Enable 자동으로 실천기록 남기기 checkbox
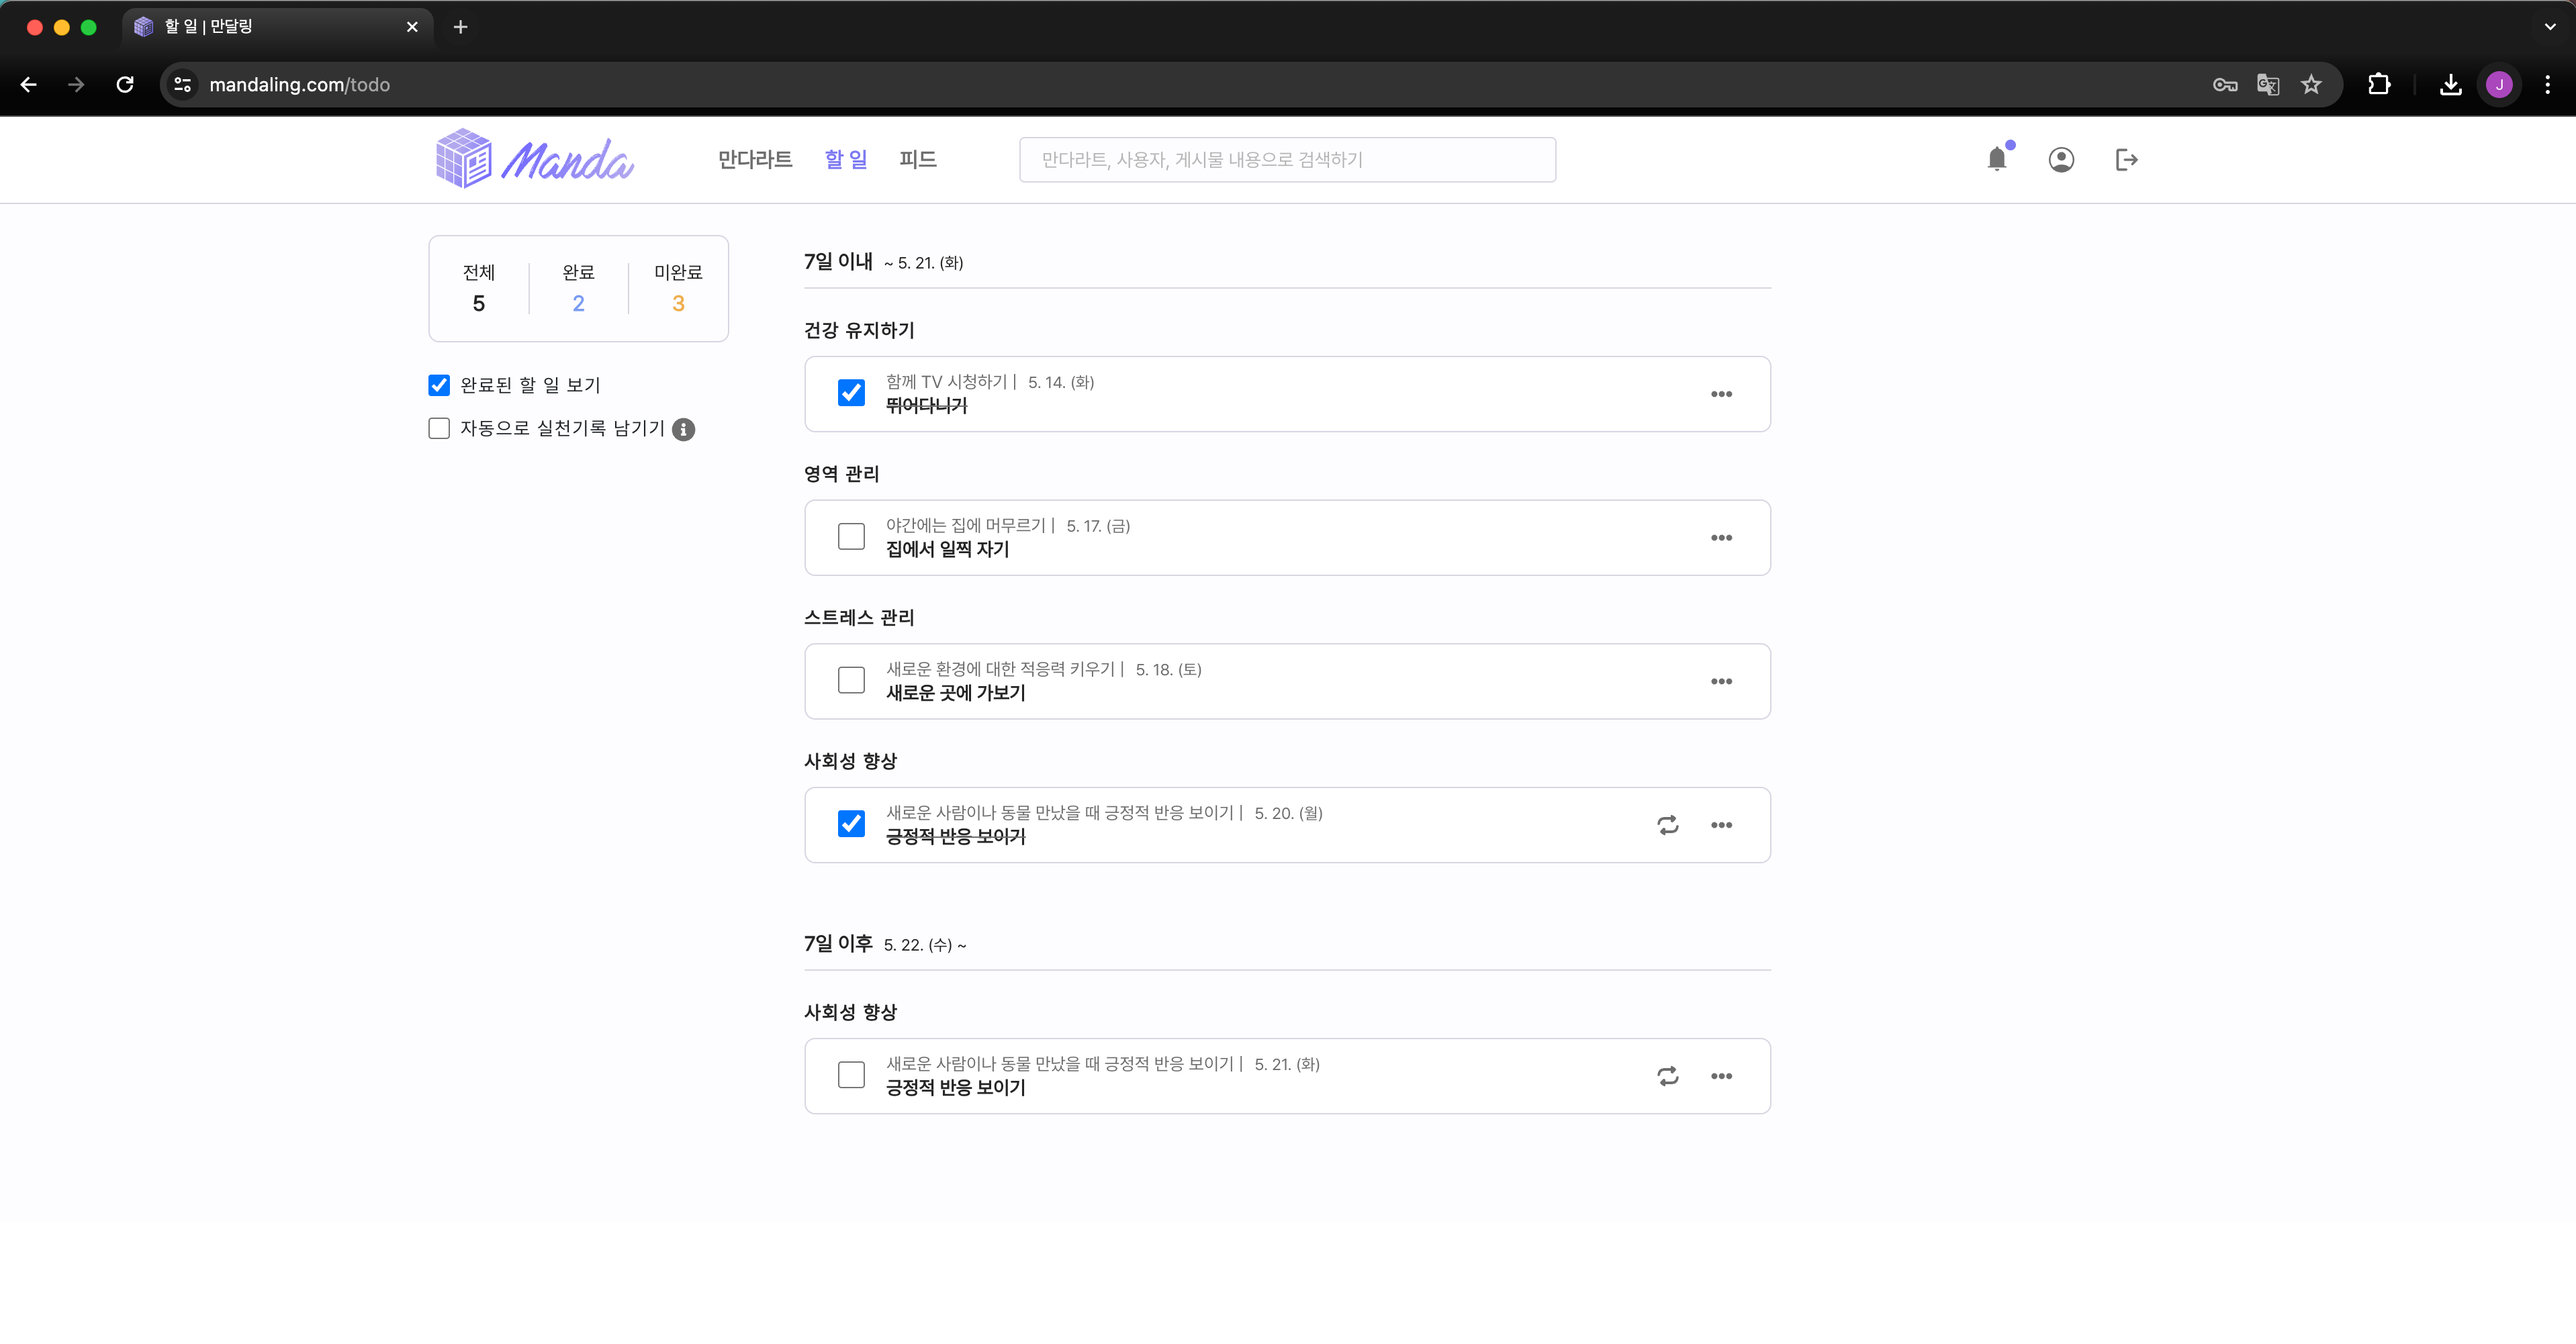Screen dimensions: 2576x1344 439,429
